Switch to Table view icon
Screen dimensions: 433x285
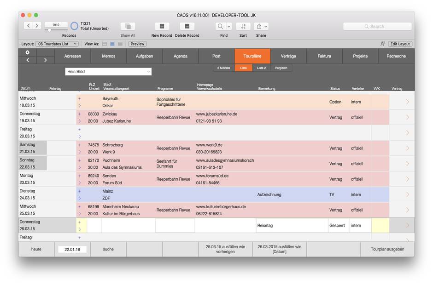(120, 44)
